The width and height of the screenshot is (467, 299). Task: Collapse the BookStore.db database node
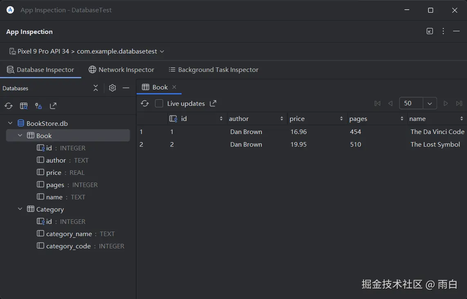click(x=11, y=123)
